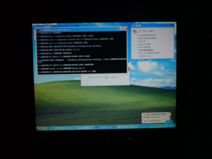Image resolution: width=212 pixels, height=159 pixels.
Task: Click the 'REM VERSION=BuildMod v1.1.5' line
Action: (x=58, y=50)
